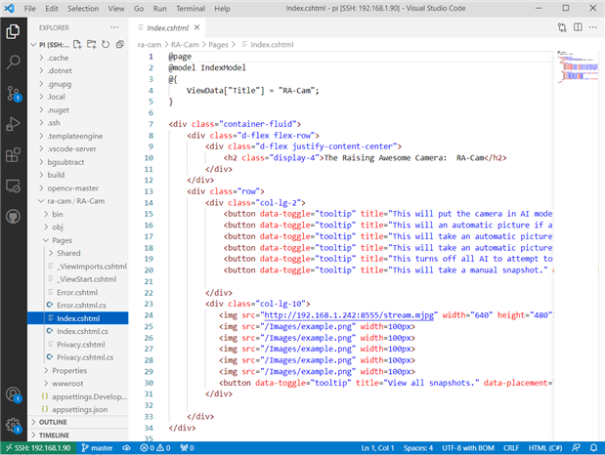Viewport: 605px width, 455px height.
Task: Click the New Folder icon in Explorer
Action: click(x=92, y=43)
